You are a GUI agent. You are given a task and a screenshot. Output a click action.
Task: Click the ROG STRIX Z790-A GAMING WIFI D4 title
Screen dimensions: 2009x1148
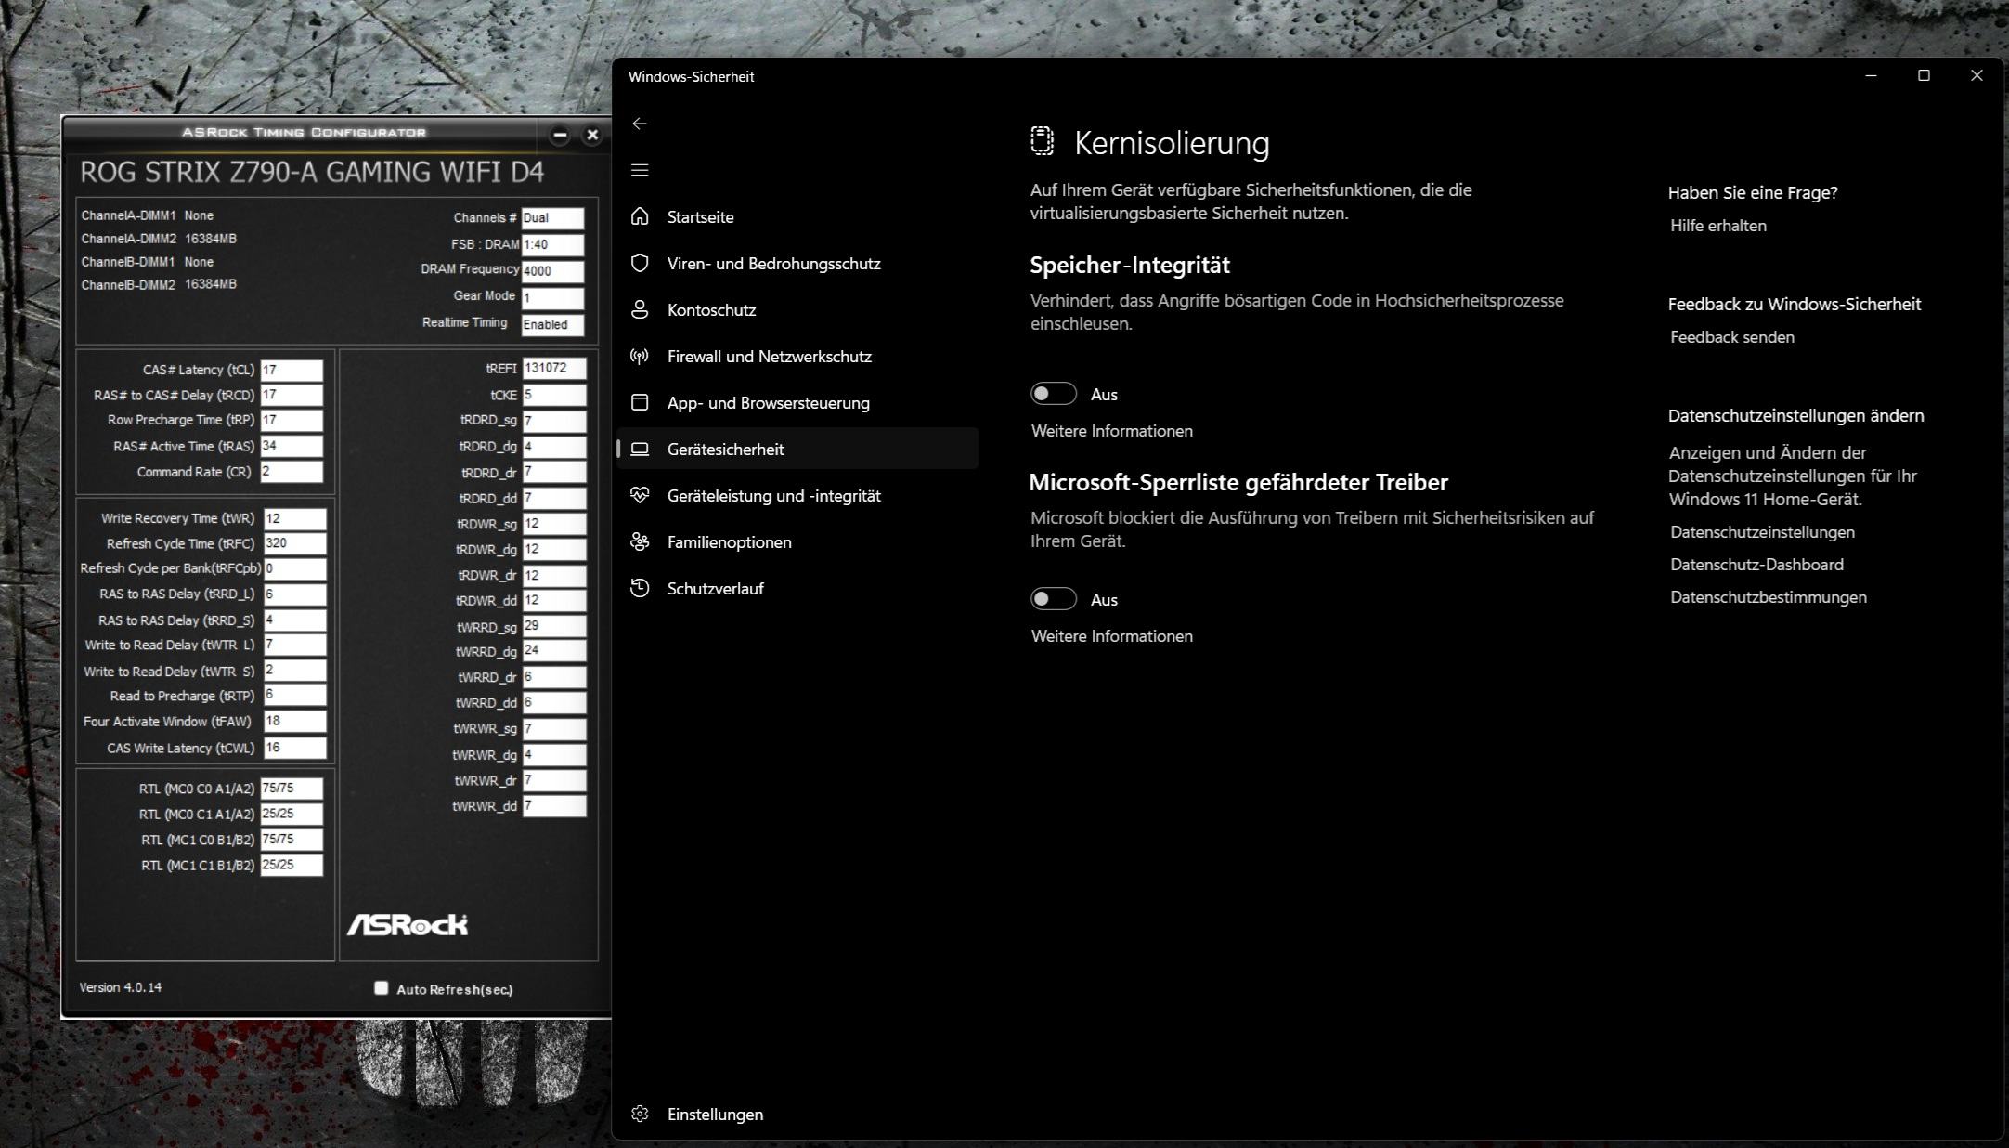pos(312,172)
